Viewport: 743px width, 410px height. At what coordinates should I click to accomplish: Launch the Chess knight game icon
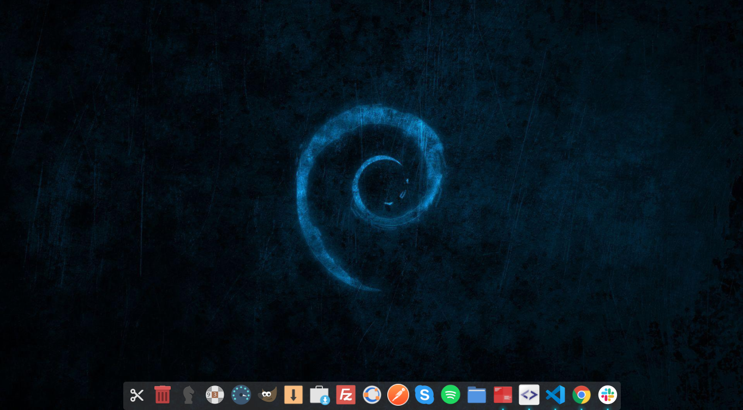[x=189, y=395]
